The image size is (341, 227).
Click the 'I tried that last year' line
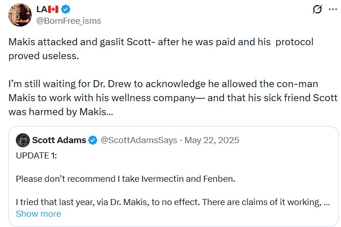(x=168, y=202)
